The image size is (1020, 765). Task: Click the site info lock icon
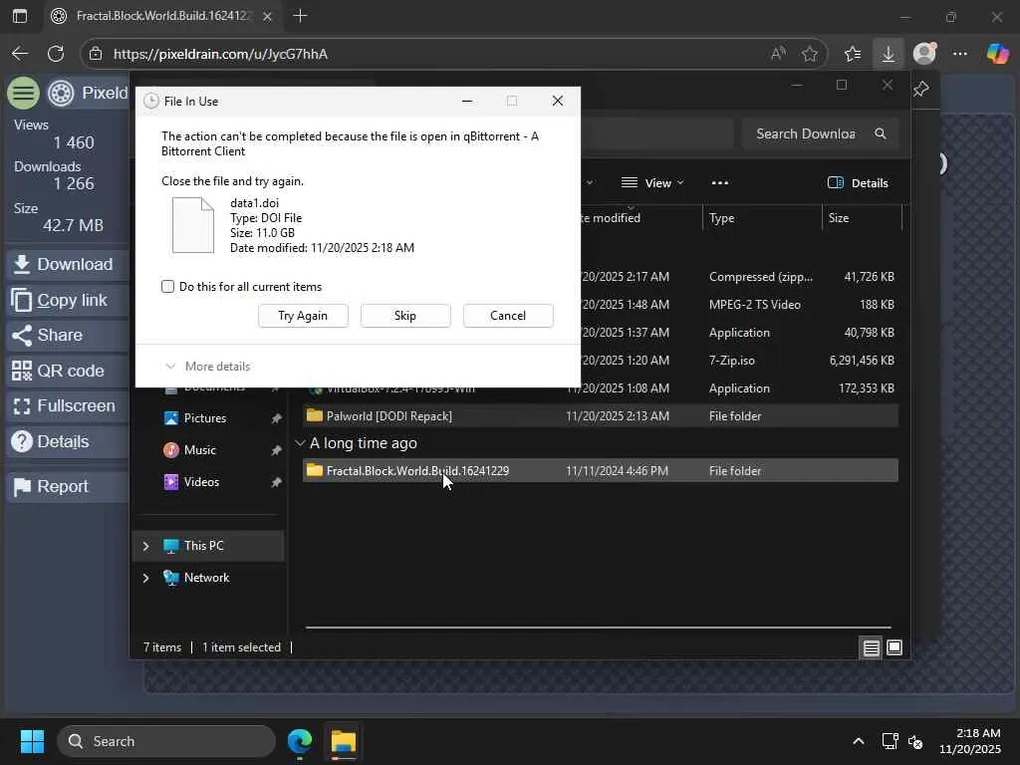(x=96, y=54)
